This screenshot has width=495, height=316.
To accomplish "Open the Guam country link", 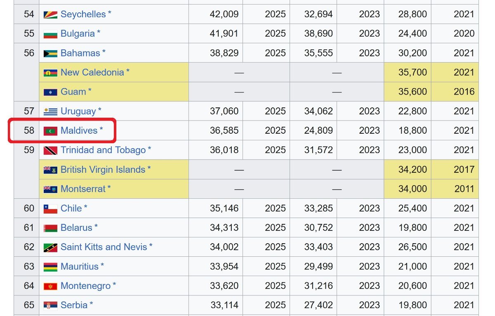I will 73,92.
